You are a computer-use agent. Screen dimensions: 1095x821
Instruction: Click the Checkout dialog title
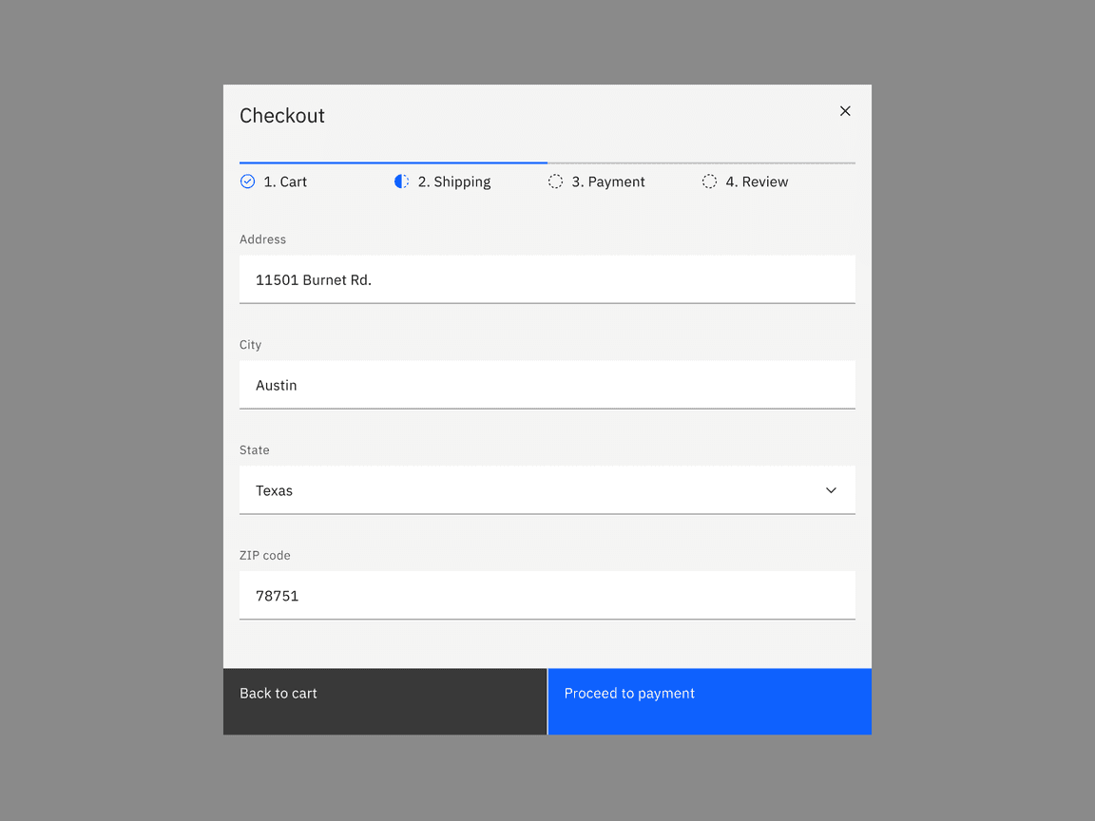coord(282,115)
